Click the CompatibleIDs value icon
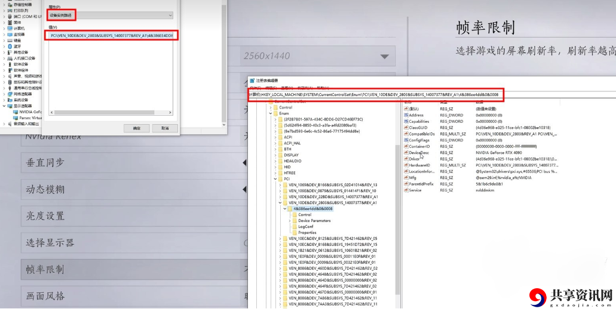This screenshot has height=309, width=616. pos(406,134)
